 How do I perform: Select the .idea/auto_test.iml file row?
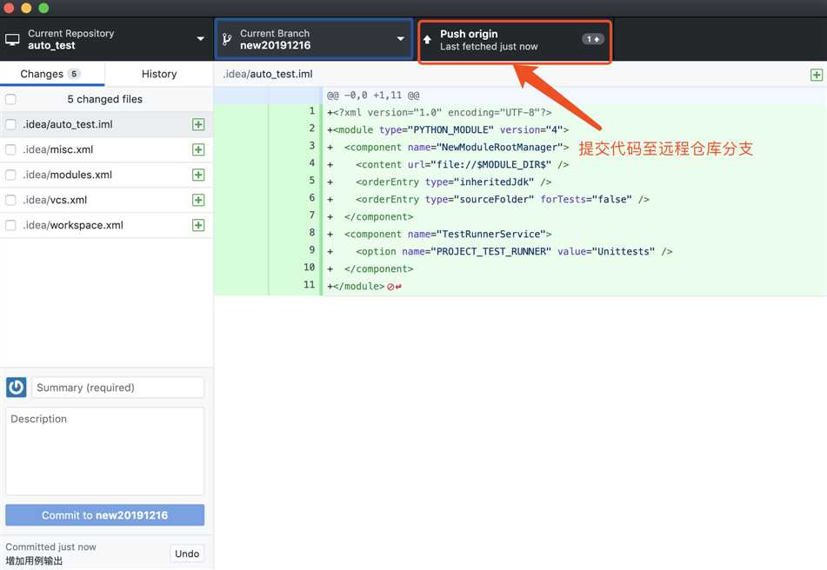pos(107,124)
